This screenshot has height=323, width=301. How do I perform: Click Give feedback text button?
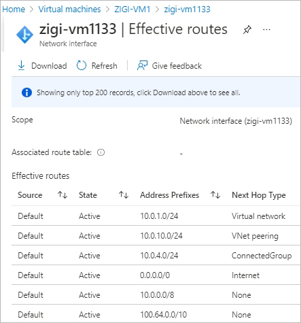(177, 66)
